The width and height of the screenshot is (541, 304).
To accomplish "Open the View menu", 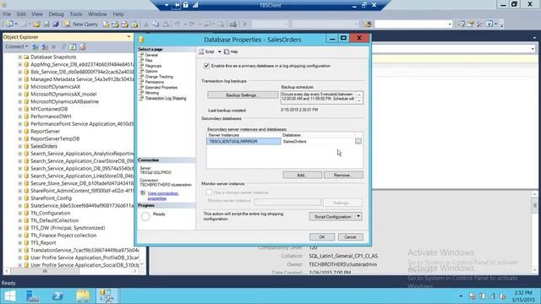I will click(37, 14).
